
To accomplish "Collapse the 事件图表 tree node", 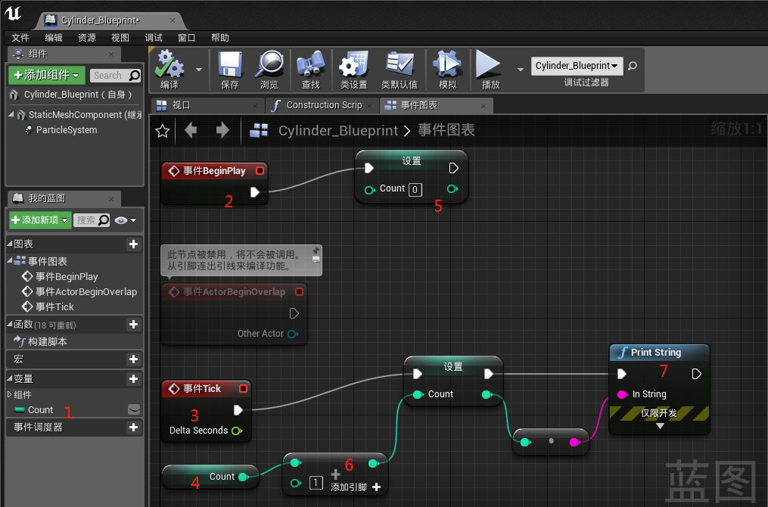I will click(10, 260).
